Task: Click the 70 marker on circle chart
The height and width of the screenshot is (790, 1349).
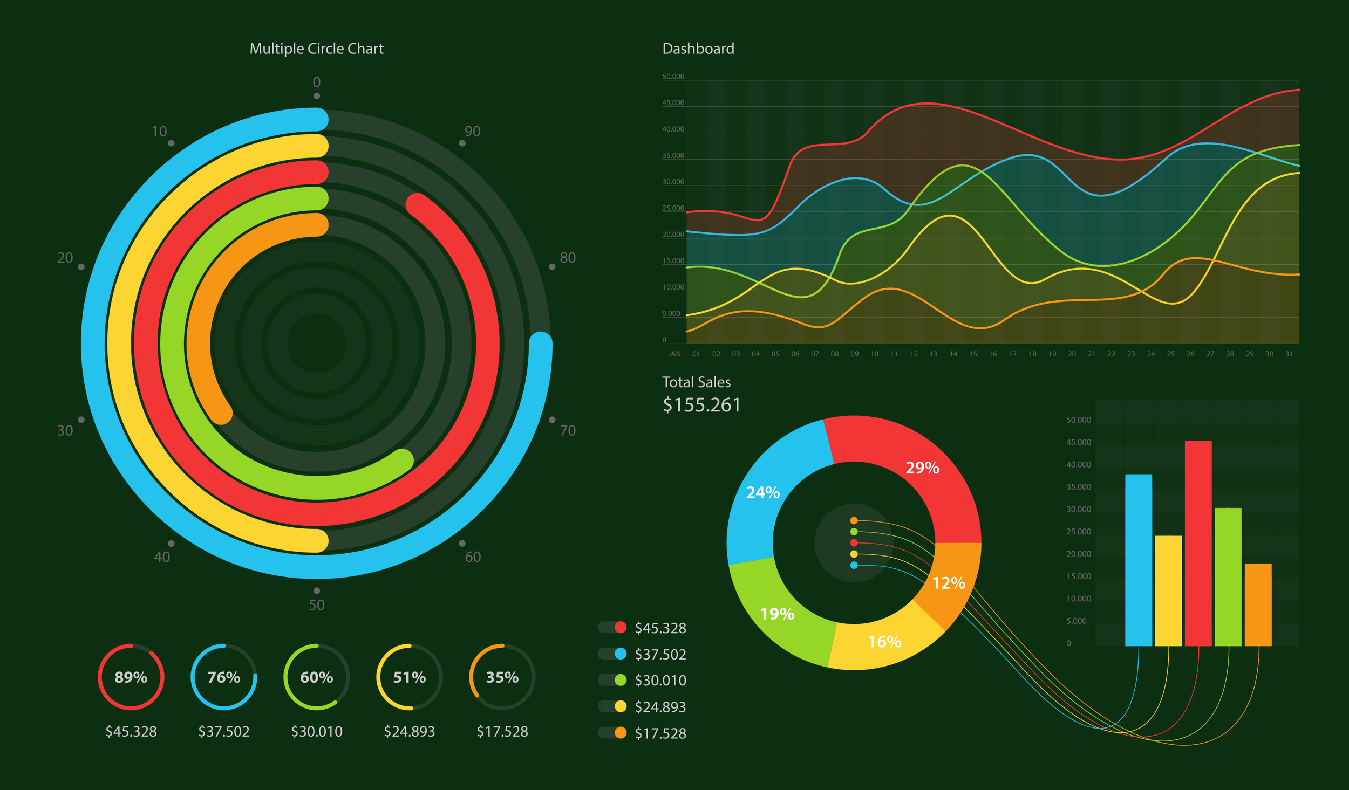Action: 568,430
